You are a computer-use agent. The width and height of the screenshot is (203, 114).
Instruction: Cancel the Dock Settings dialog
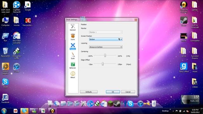tap(128, 92)
